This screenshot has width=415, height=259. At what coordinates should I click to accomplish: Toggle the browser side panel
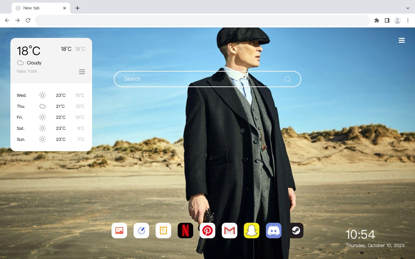[387, 20]
